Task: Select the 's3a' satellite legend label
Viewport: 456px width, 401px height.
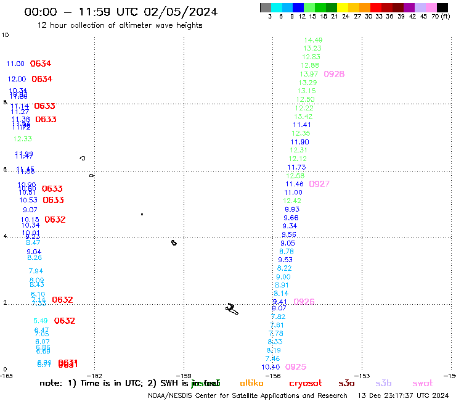Action: (346, 383)
